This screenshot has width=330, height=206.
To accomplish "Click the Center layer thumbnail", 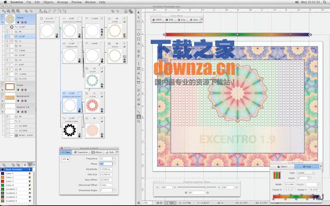I will [x=10, y=19].
